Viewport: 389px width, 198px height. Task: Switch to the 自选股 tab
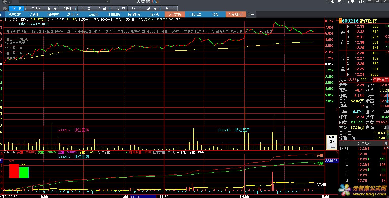[36, 8]
